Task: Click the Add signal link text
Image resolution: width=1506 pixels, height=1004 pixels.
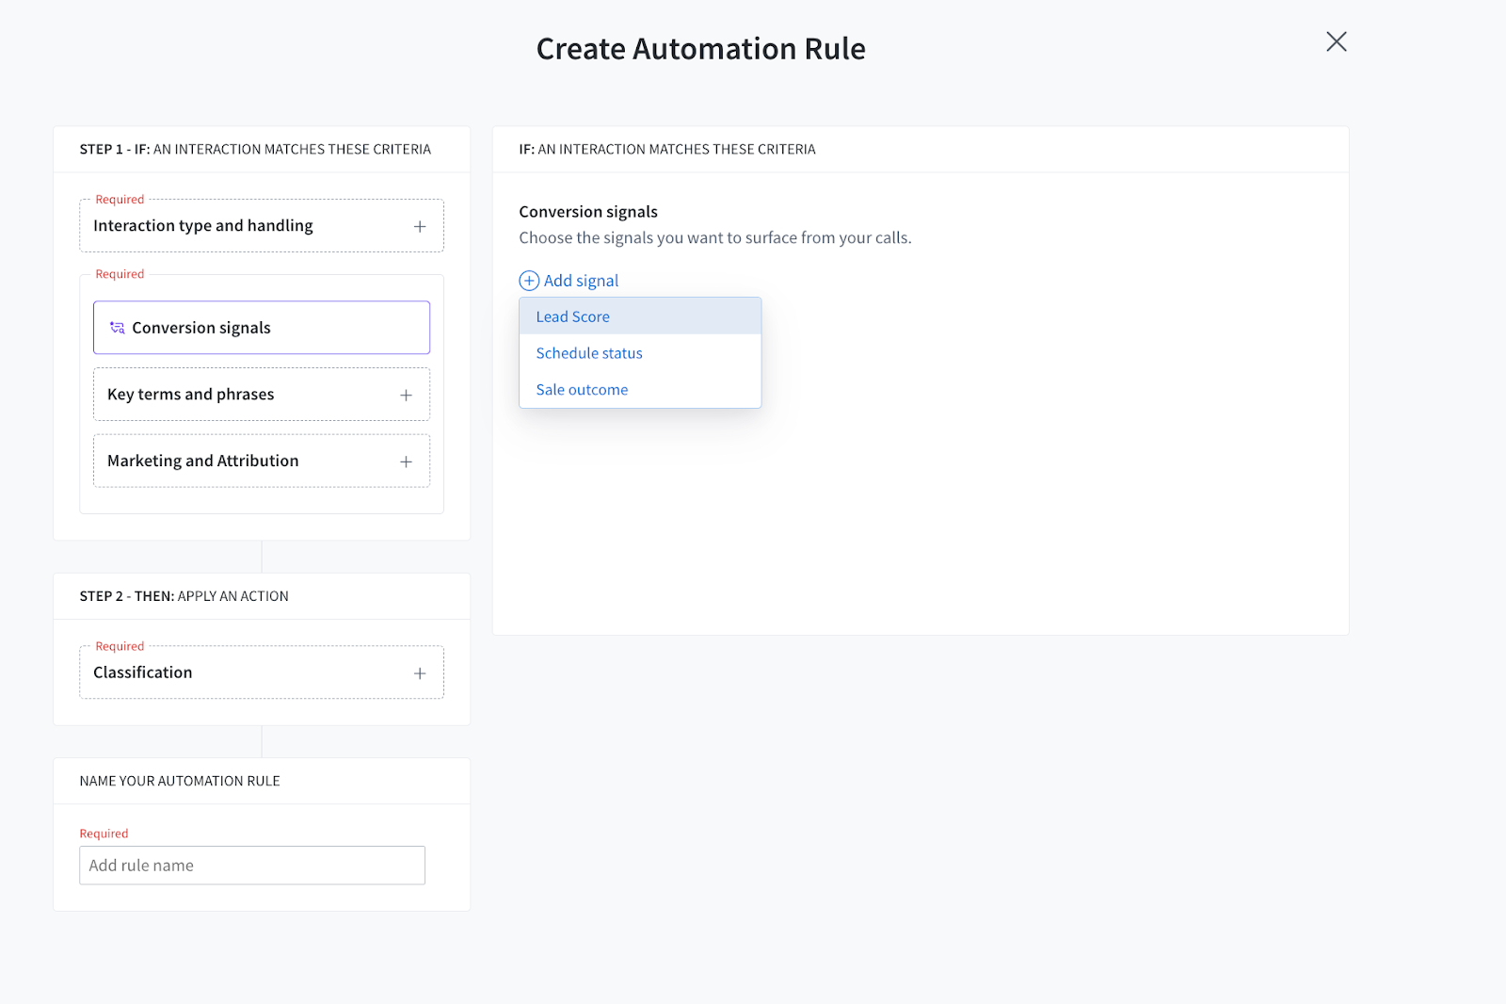Action: tap(581, 281)
